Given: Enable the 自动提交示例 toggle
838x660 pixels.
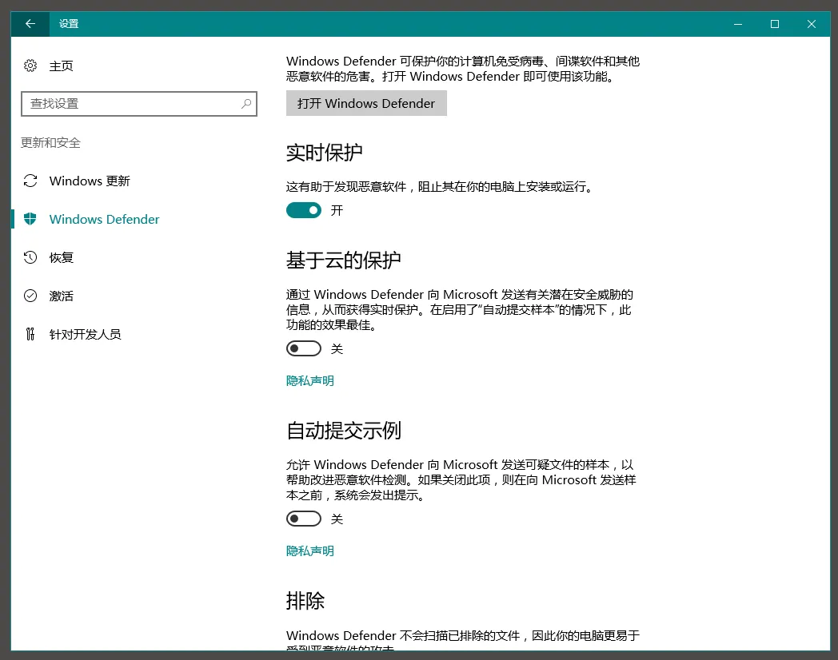Looking at the screenshot, I should tap(304, 519).
